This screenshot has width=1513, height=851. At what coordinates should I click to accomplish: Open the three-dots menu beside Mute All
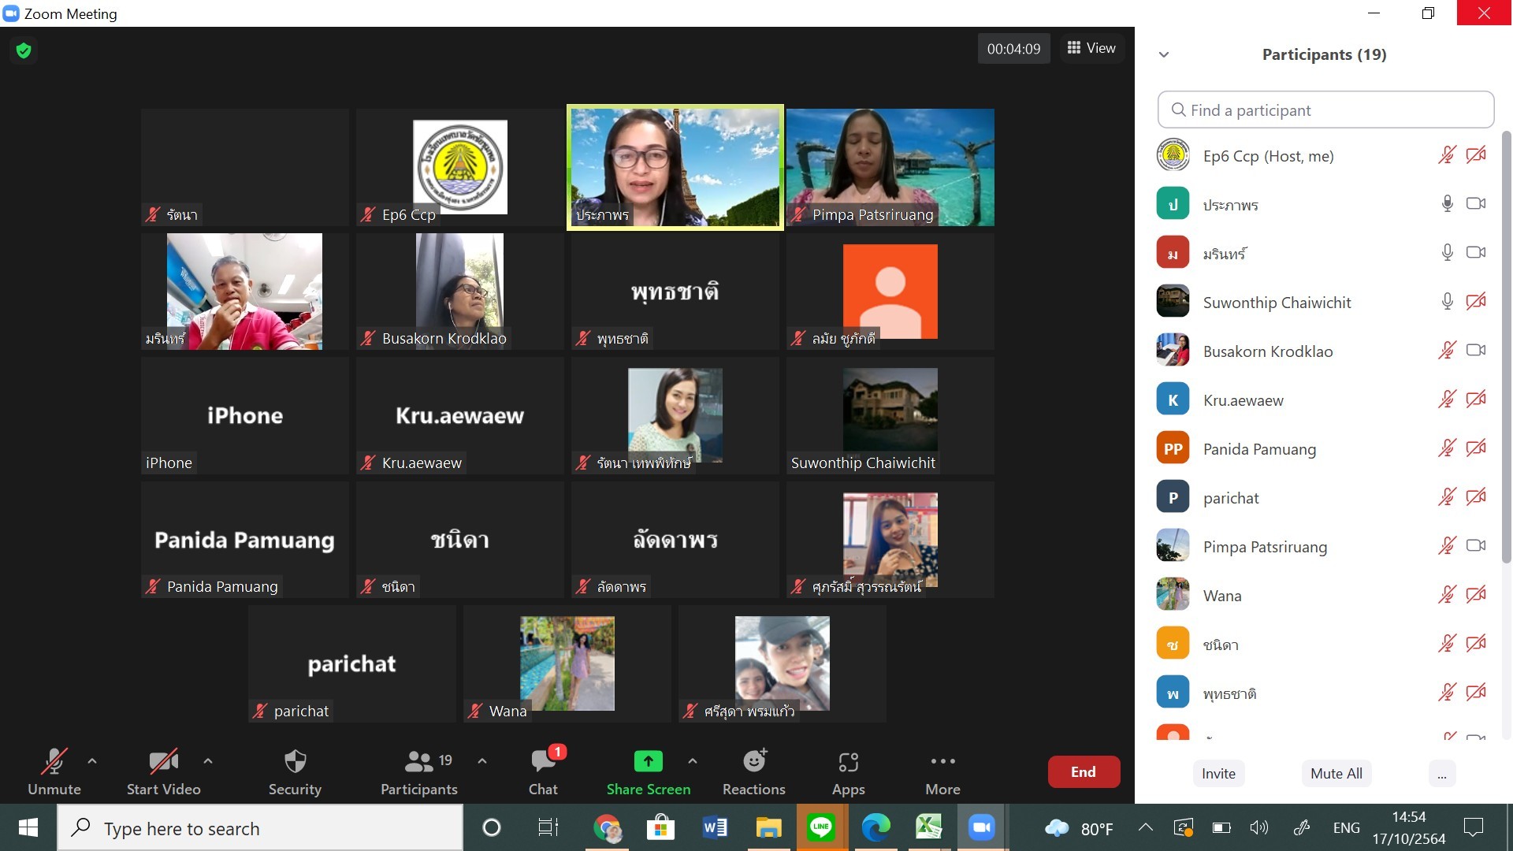click(1441, 774)
